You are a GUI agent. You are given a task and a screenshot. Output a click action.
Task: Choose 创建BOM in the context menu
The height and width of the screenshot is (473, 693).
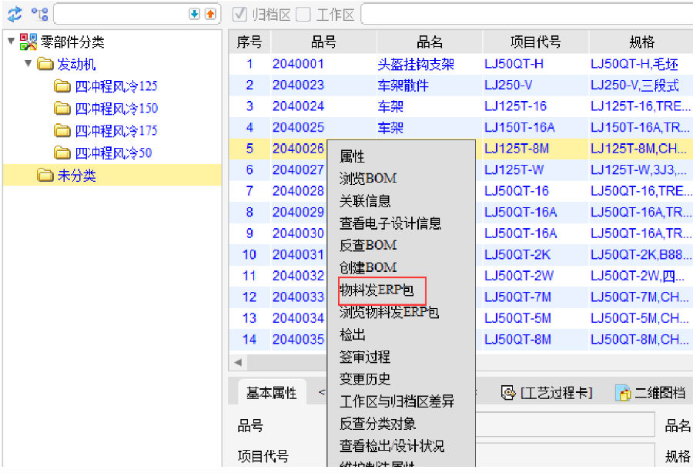coord(368,268)
